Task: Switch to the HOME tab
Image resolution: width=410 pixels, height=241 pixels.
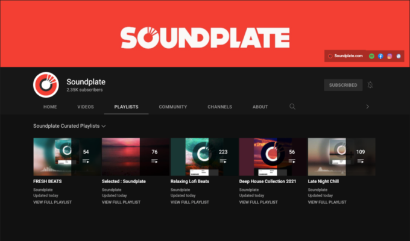Action: coord(50,107)
